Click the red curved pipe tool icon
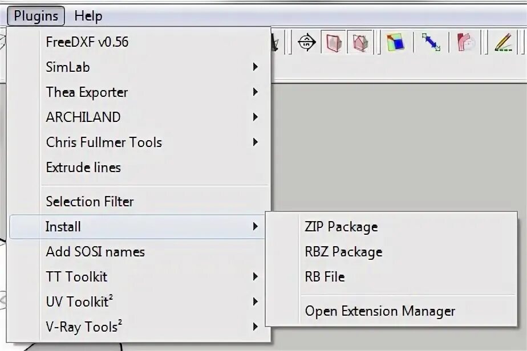 point(466,42)
